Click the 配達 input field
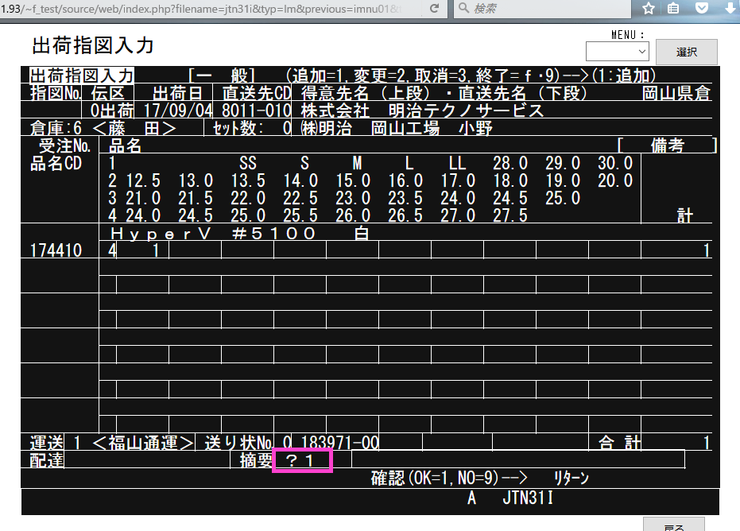740x531 pixels. (x=146, y=459)
